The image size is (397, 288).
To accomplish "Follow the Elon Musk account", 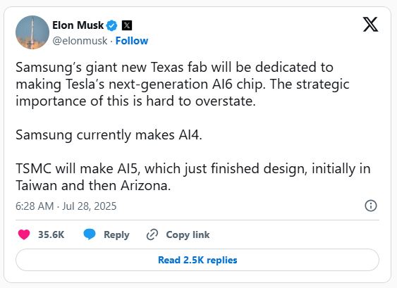I will pos(132,41).
